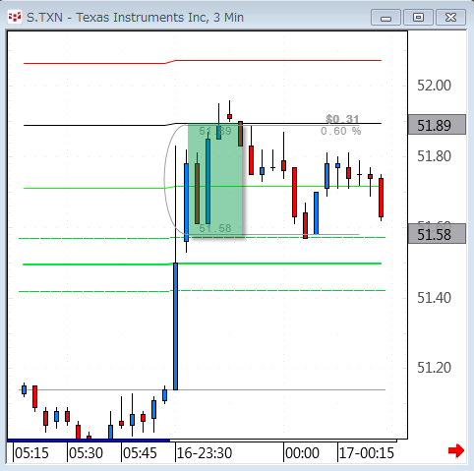Click the chart application icon in title bar
This screenshot has height=471, width=474.
tap(15, 17)
